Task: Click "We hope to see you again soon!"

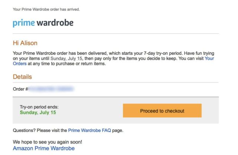Action: click(47, 142)
